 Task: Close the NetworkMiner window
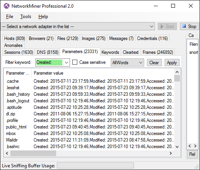click(x=191, y=6)
